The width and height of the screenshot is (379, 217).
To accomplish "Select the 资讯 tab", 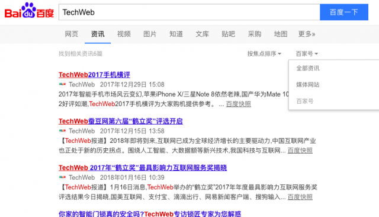I will [98, 34].
